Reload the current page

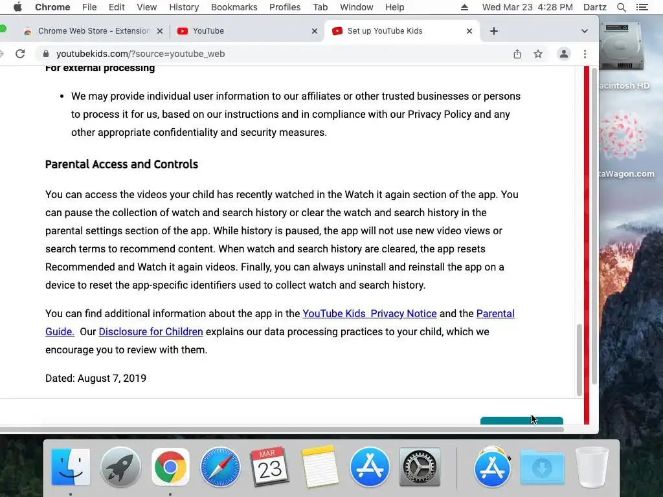pyautogui.click(x=20, y=54)
